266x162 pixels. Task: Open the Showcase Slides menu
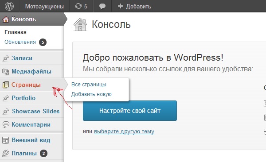click(35, 111)
